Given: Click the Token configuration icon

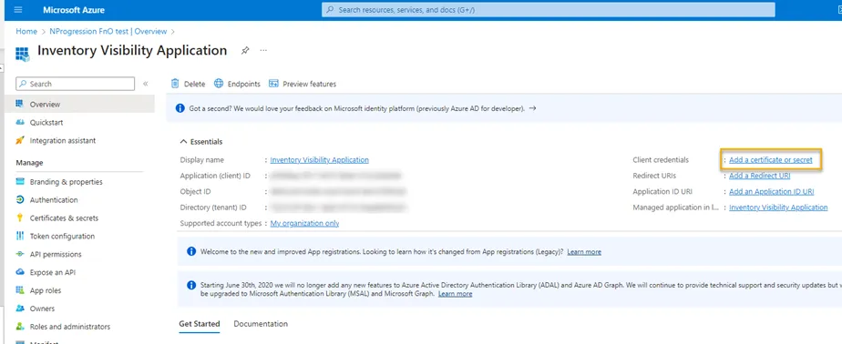Looking at the screenshot, I should [x=20, y=236].
